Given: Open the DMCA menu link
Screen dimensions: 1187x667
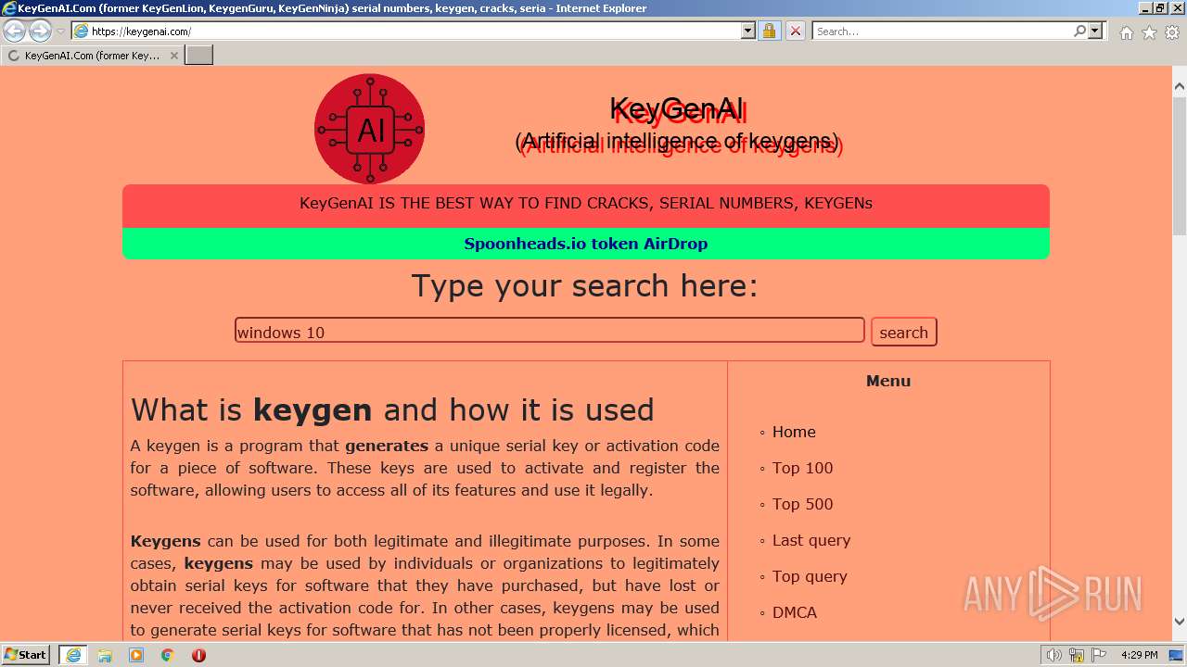Looking at the screenshot, I should click(795, 612).
